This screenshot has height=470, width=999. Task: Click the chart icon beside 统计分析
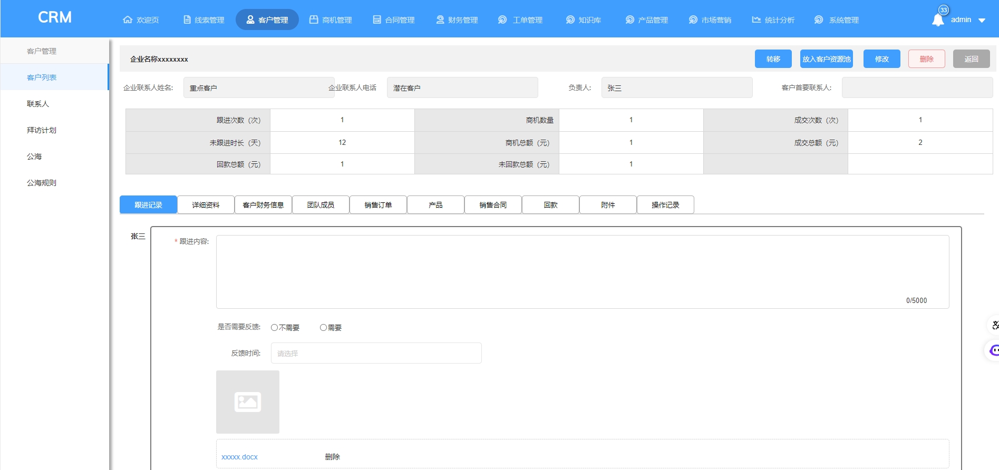tap(756, 19)
